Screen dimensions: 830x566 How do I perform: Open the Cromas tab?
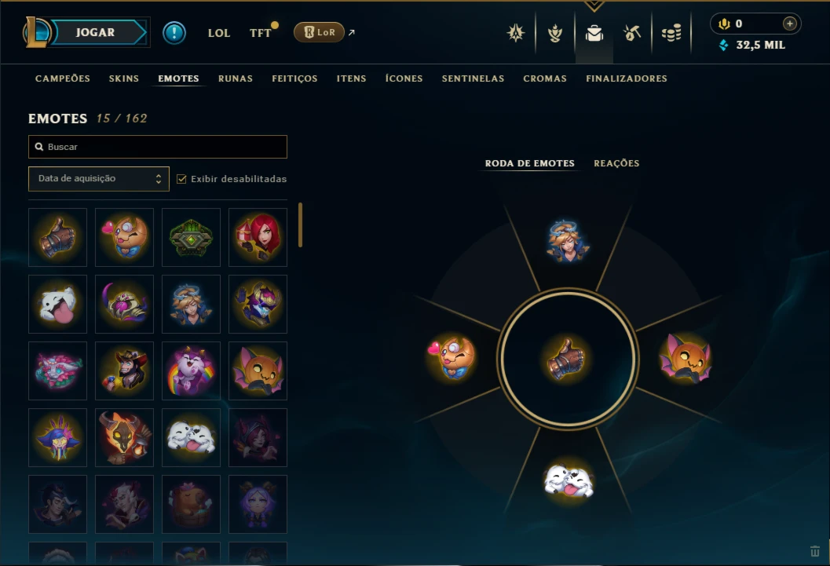[x=545, y=79]
